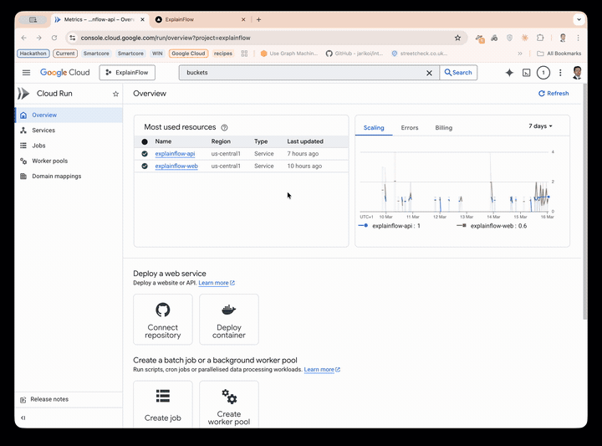Viewport: 602px width, 446px height.
Task: Open the 7 days time range dropdown
Action: pos(540,126)
